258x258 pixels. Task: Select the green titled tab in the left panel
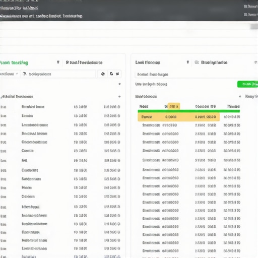pos(14,62)
